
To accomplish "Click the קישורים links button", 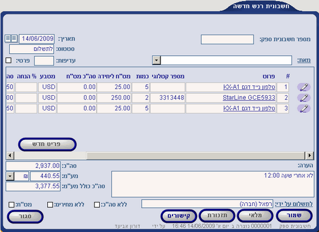I will (x=179, y=216).
